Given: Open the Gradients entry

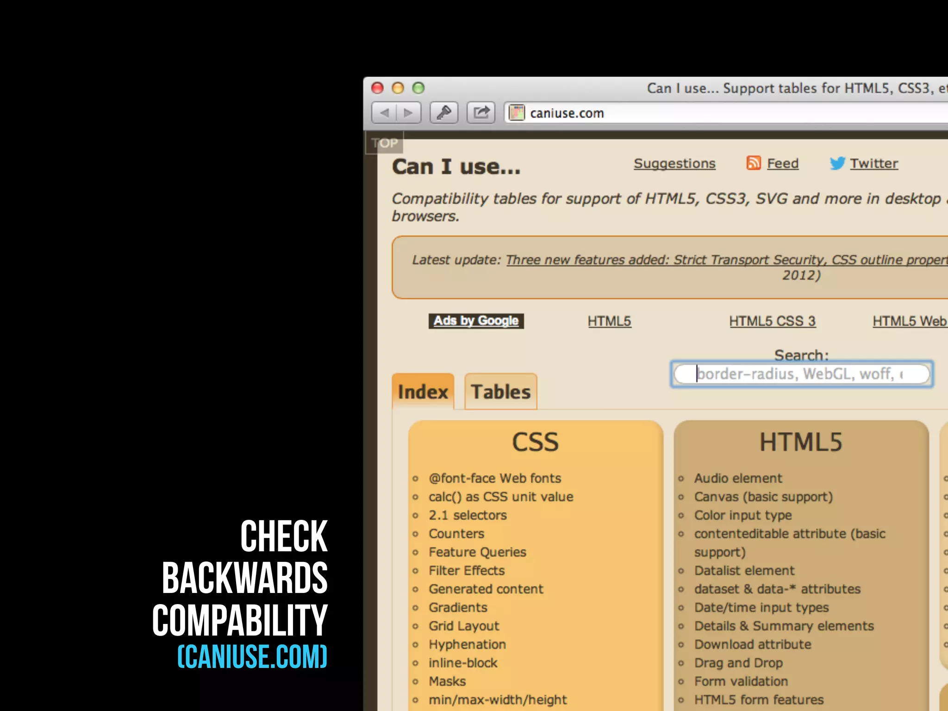Looking at the screenshot, I should [x=458, y=607].
